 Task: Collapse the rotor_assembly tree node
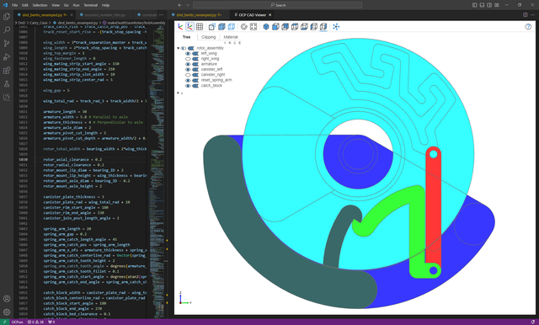(x=178, y=48)
